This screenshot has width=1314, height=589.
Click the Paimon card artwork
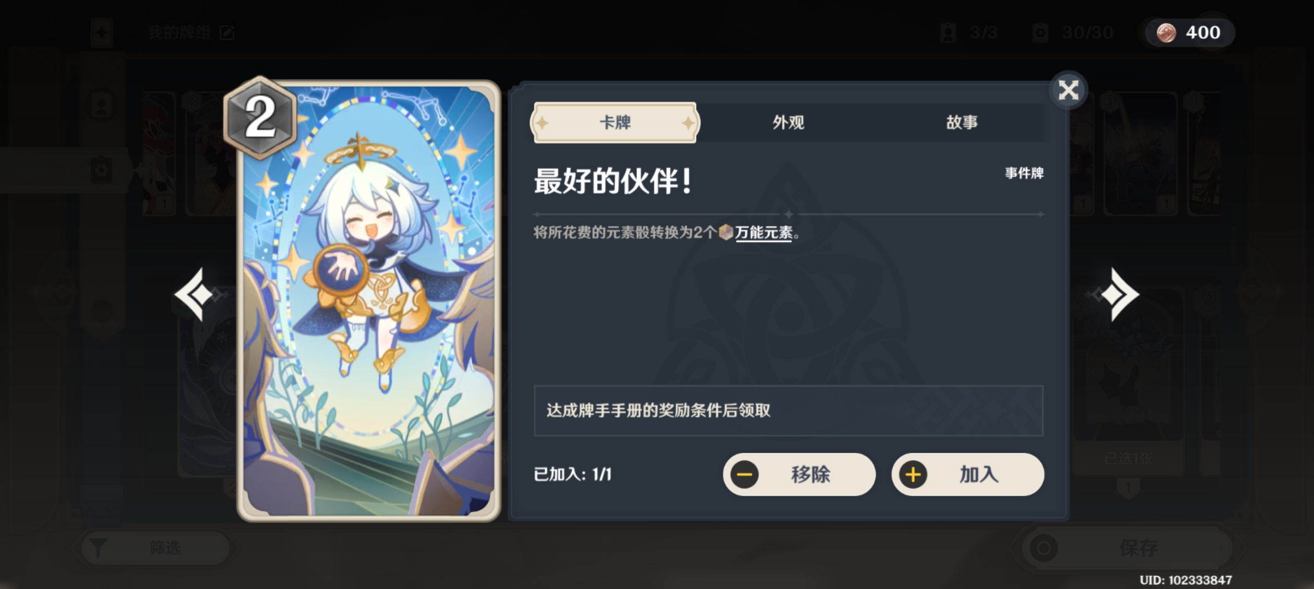(369, 301)
